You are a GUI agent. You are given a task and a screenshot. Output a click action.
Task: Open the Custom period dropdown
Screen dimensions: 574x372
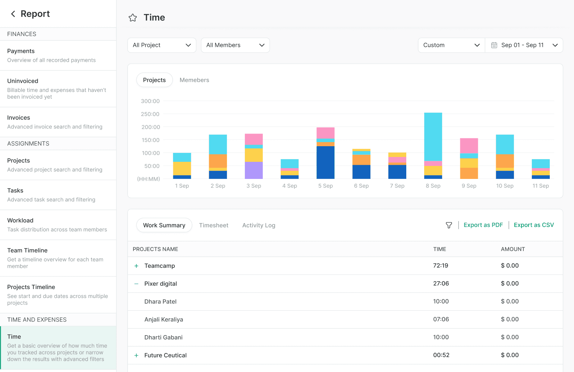tap(451, 45)
